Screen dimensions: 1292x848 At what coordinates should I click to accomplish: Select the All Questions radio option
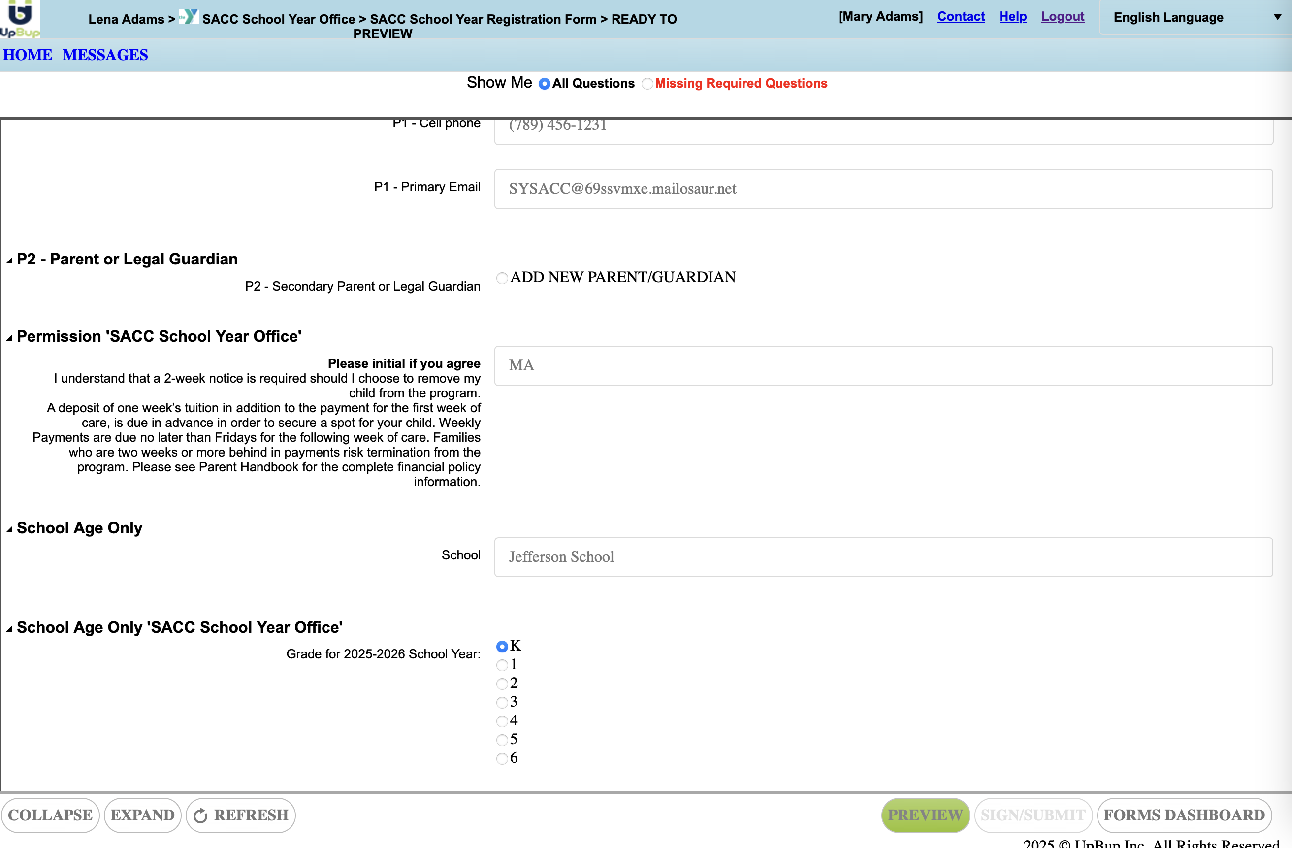[544, 84]
